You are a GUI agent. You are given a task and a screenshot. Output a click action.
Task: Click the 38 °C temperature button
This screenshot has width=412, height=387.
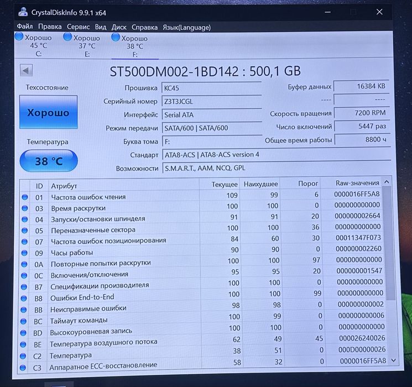coord(49,161)
